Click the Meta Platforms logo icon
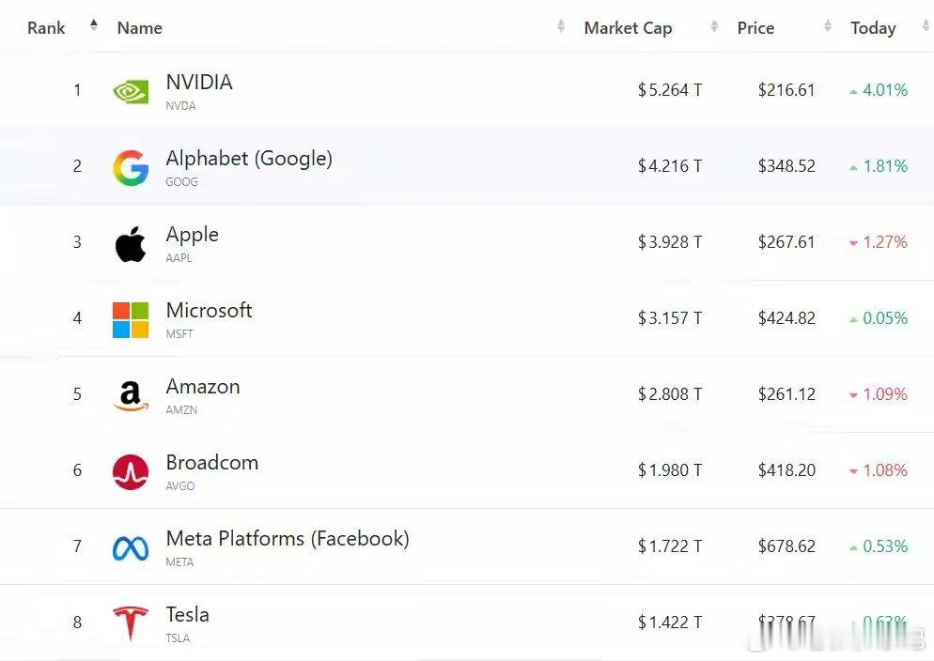 [x=131, y=548]
